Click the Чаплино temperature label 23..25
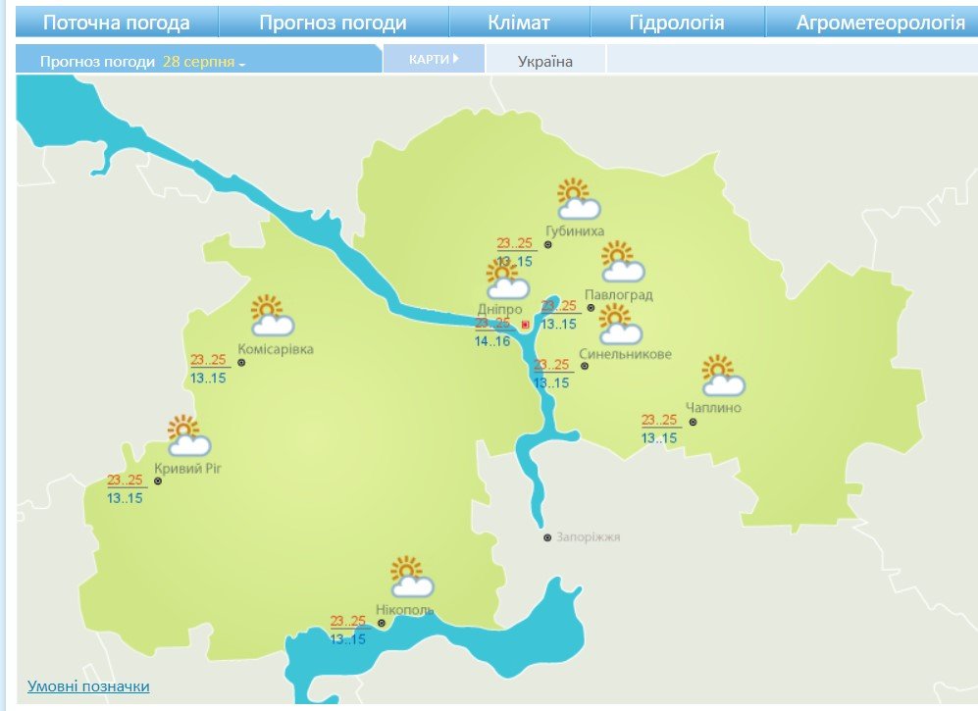The image size is (978, 711). [659, 420]
